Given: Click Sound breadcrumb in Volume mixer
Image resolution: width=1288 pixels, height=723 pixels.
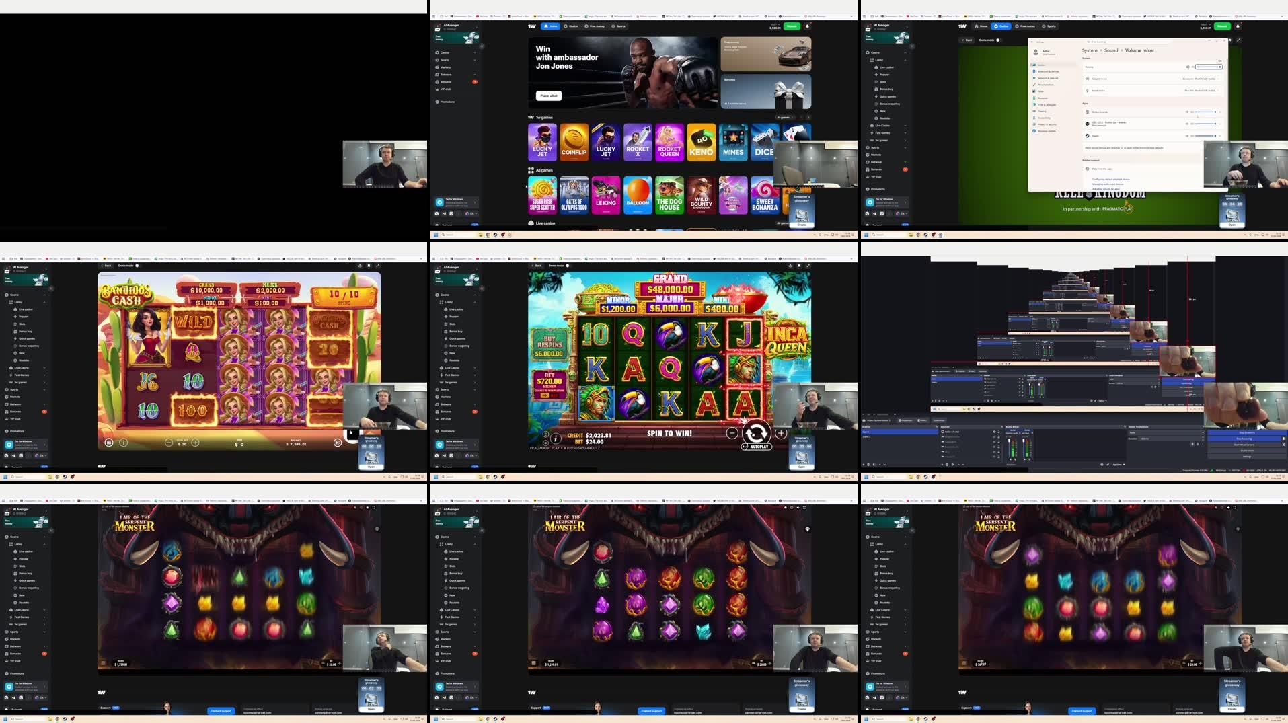Looking at the screenshot, I should [1111, 50].
